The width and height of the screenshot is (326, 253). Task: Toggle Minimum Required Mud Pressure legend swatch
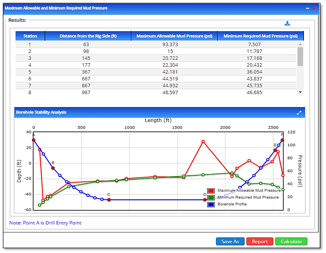[211, 198]
